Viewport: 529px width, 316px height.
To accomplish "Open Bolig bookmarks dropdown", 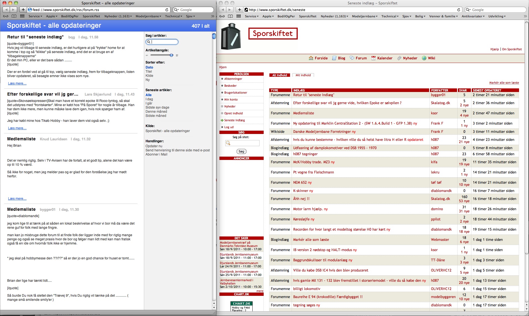I will click(x=420, y=16).
